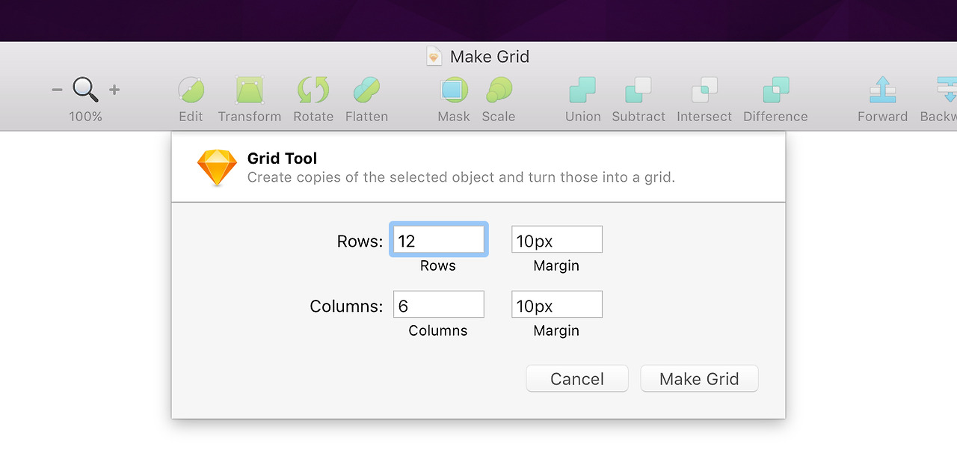Click the zoom in plus button
Viewport: 957px width, 468px height.
pos(114,90)
